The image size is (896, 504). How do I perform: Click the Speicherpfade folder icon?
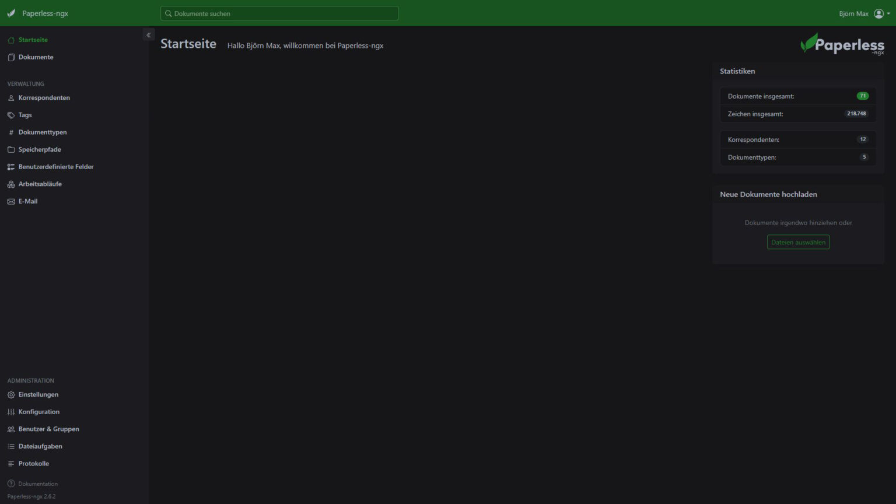(11, 150)
